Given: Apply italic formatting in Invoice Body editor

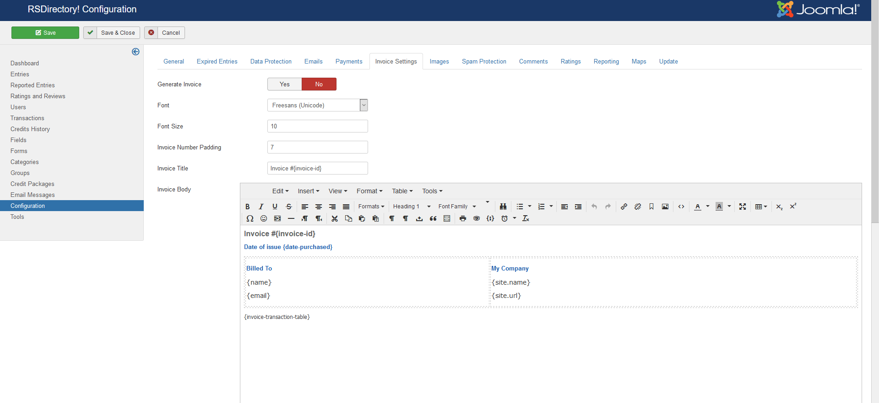Looking at the screenshot, I should point(261,207).
